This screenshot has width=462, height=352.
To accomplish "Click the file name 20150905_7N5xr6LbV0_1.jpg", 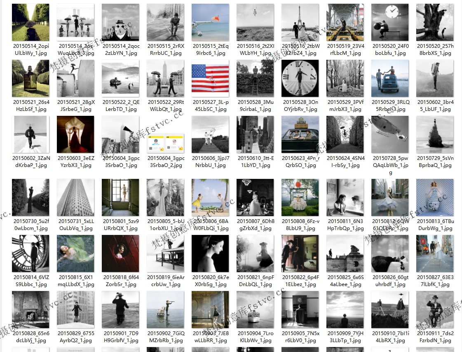I will (300, 337).
